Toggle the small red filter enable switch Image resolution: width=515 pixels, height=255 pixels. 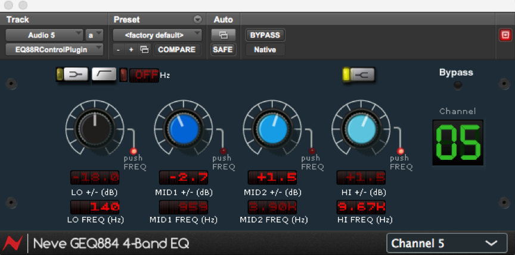(123, 75)
